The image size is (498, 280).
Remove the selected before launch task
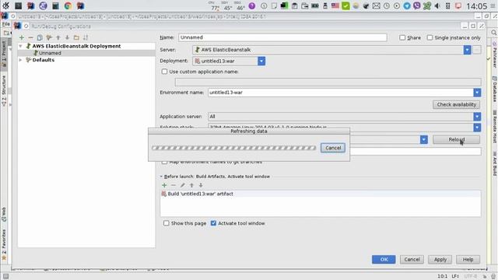[x=174, y=185]
